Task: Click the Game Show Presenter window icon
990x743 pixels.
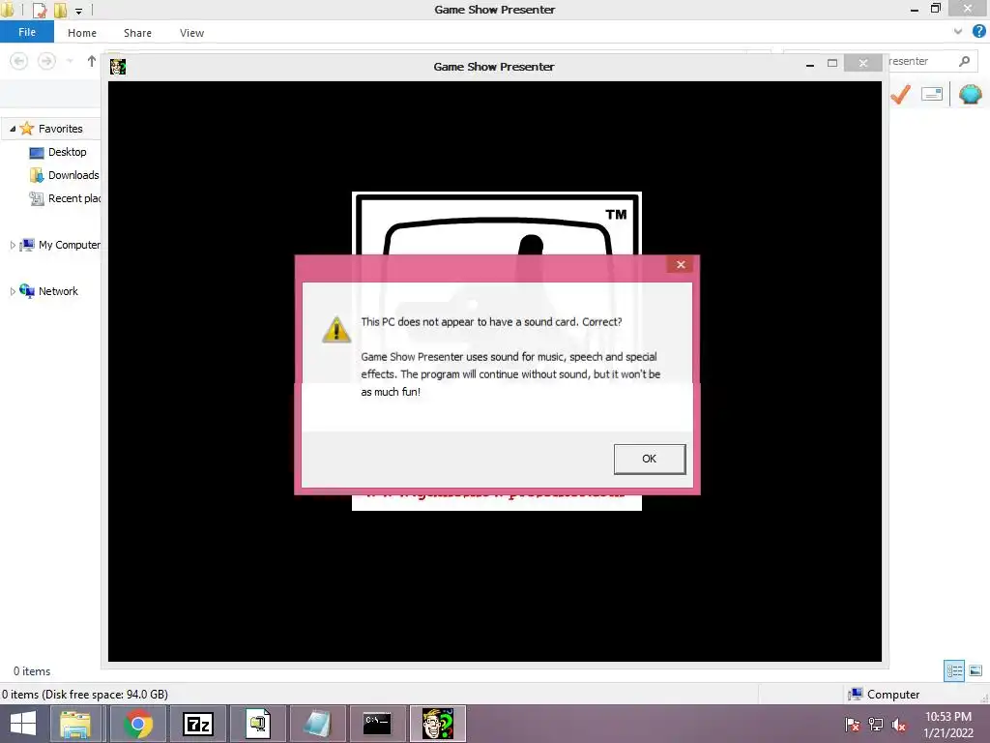Action: tap(118, 67)
